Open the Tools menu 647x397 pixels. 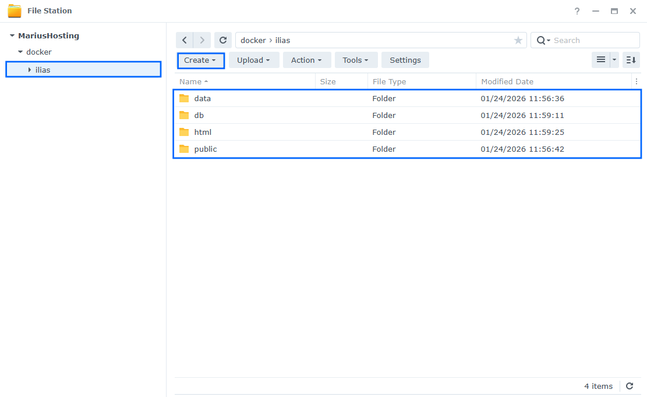click(356, 60)
